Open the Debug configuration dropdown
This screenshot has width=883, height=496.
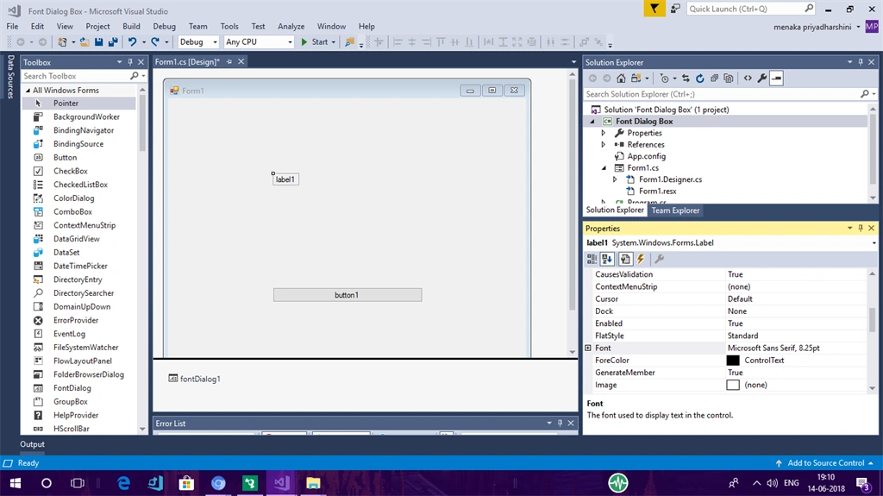pyautogui.click(x=198, y=41)
